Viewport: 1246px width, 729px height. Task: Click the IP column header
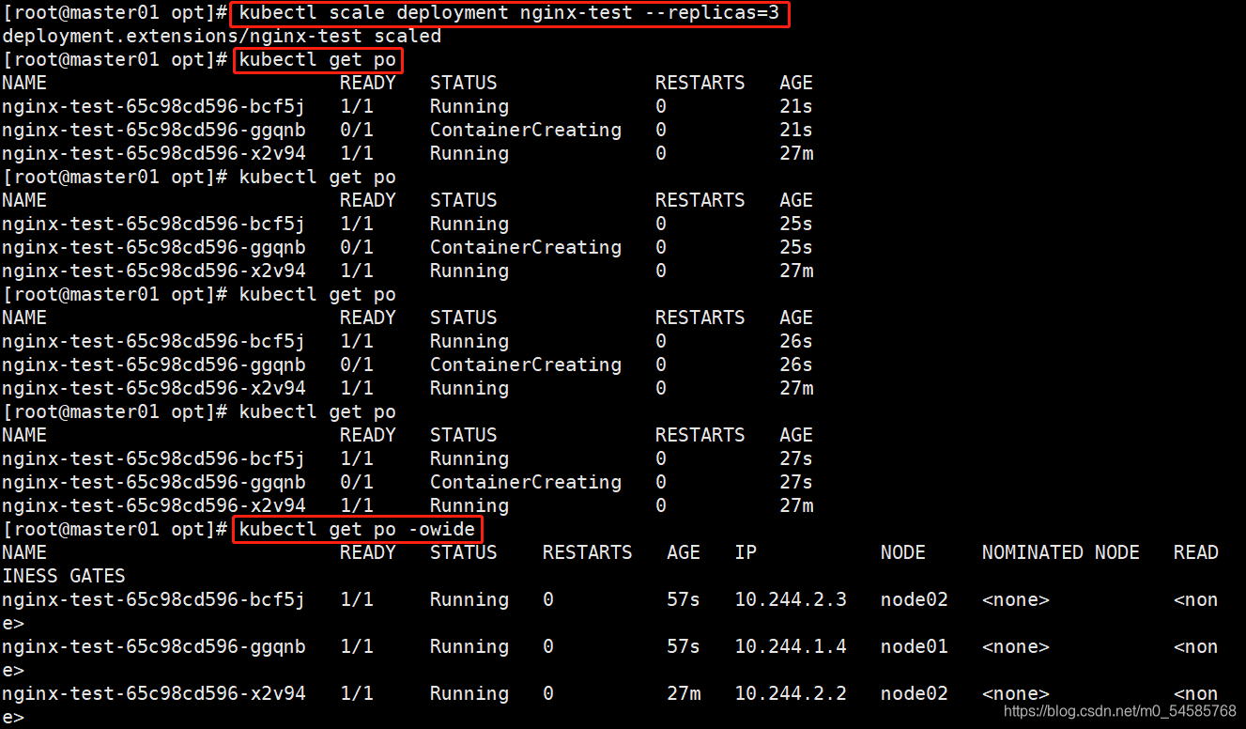click(746, 552)
